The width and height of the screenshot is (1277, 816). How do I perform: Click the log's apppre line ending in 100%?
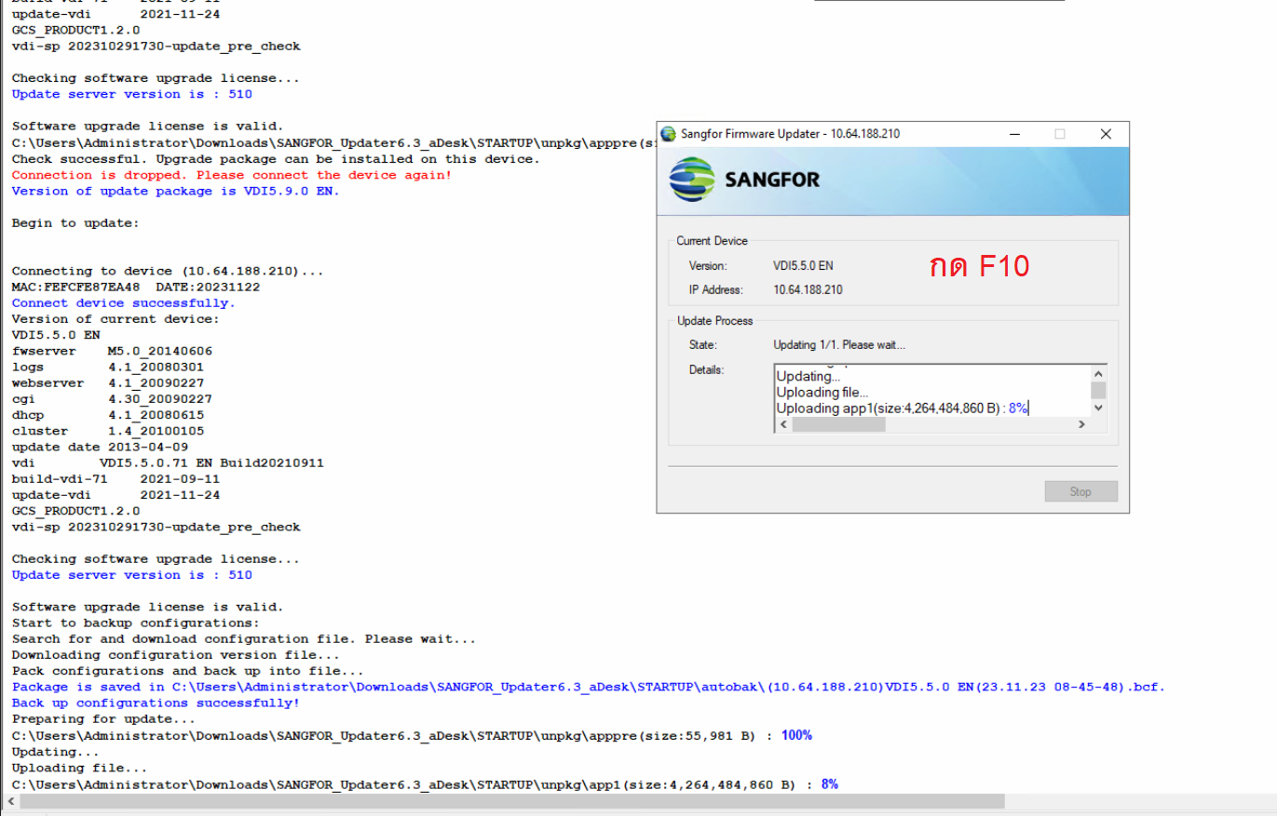pos(412,735)
